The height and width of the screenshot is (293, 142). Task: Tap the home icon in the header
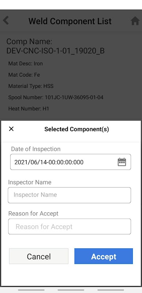(135, 21)
